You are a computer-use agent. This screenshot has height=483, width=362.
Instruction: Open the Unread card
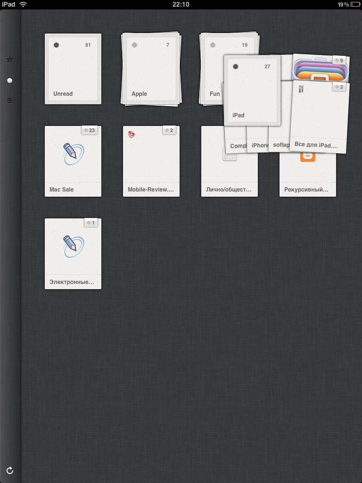tap(73, 69)
